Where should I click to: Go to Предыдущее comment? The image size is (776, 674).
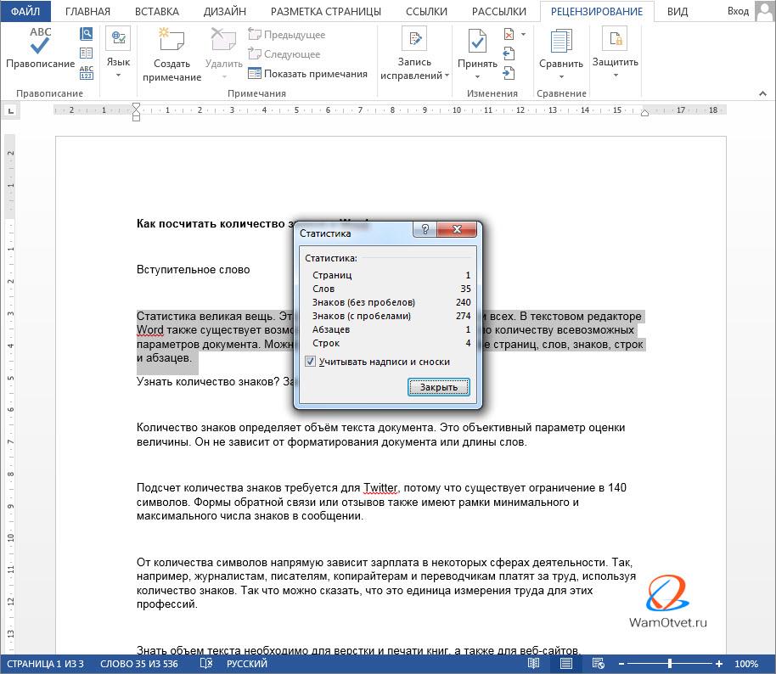tap(287, 35)
